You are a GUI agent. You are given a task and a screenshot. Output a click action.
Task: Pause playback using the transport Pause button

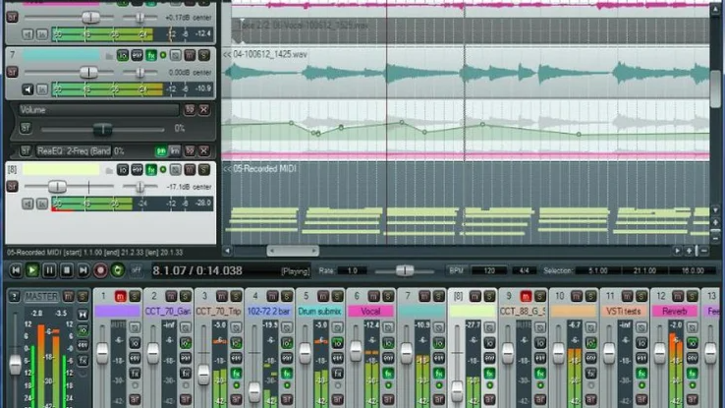click(x=49, y=270)
